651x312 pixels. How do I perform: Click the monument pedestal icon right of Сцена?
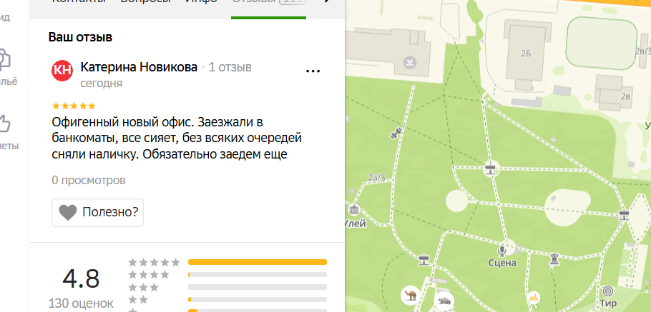click(554, 259)
